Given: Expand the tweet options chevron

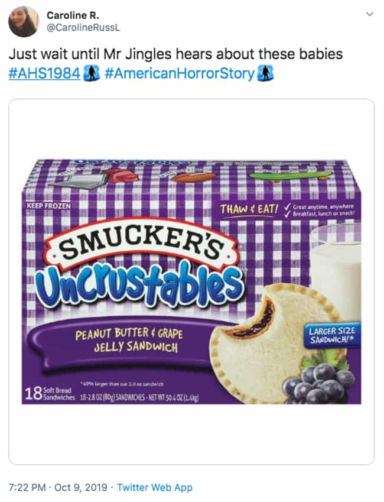Looking at the screenshot, I should click(370, 14).
